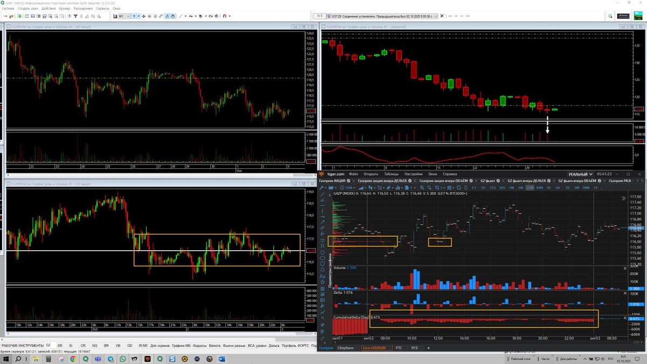The height and width of the screenshot is (364, 647).
Task: Click the zoom in icon in QUIK toolbar
Action: pyautogui.click(x=149, y=16)
